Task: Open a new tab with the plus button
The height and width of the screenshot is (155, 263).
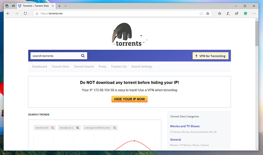Action: point(59,6)
